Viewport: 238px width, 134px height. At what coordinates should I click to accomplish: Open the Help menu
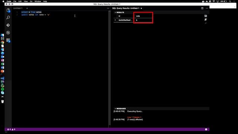coord(45,1)
